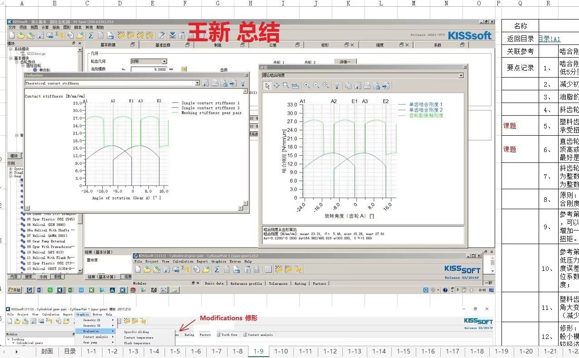Switch to the 基准齿廓 tab
This screenshot has width=579, height=358.
pyautogui.click(x=165, y=45)
